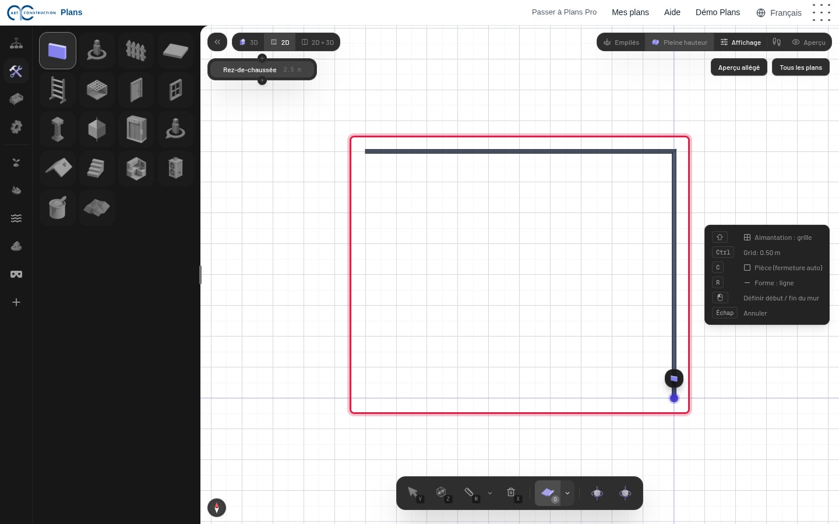Click the compass north indicator
The width and height of the screenshot is (839, 524).
pyautogui.click(x=217, y=508)
